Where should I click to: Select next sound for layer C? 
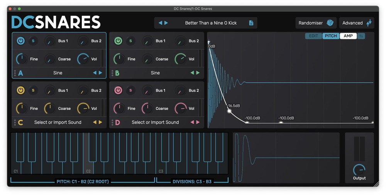tap(100, 122)
